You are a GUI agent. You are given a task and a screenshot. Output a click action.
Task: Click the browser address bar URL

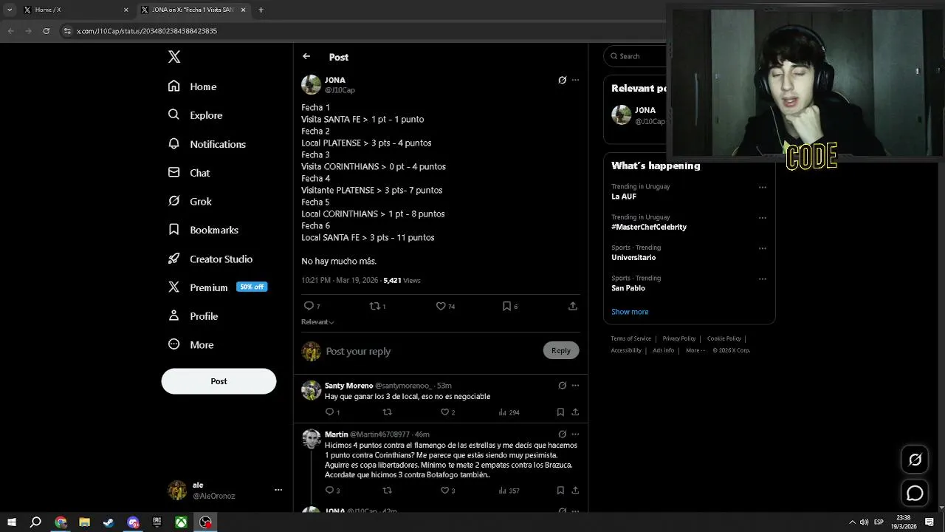pos(147,31)
